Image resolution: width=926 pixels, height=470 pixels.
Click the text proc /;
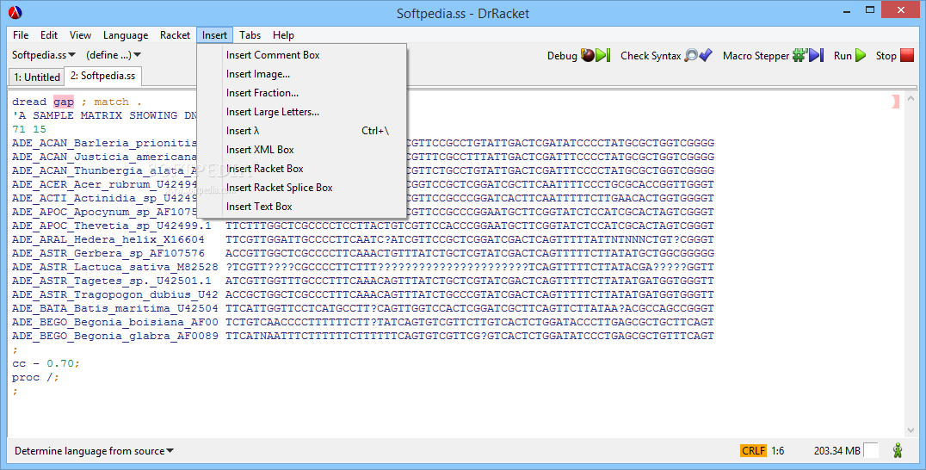[35, 377]
